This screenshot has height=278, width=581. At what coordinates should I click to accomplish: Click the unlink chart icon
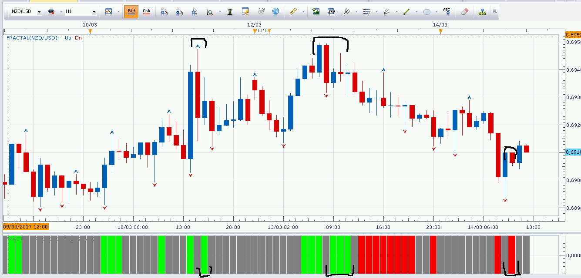pyautogui.click(x=51, y=12)
